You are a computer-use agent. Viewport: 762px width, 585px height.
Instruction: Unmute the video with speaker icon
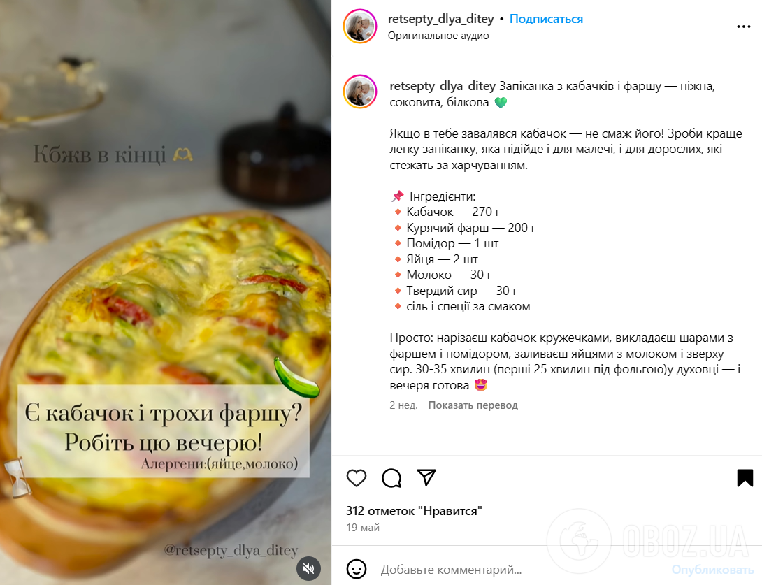(x=308, y=568)
